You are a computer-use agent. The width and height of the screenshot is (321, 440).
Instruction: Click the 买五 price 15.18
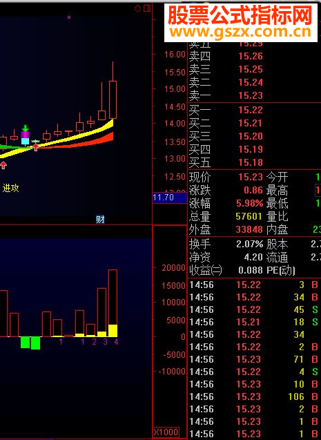point(251,162)
